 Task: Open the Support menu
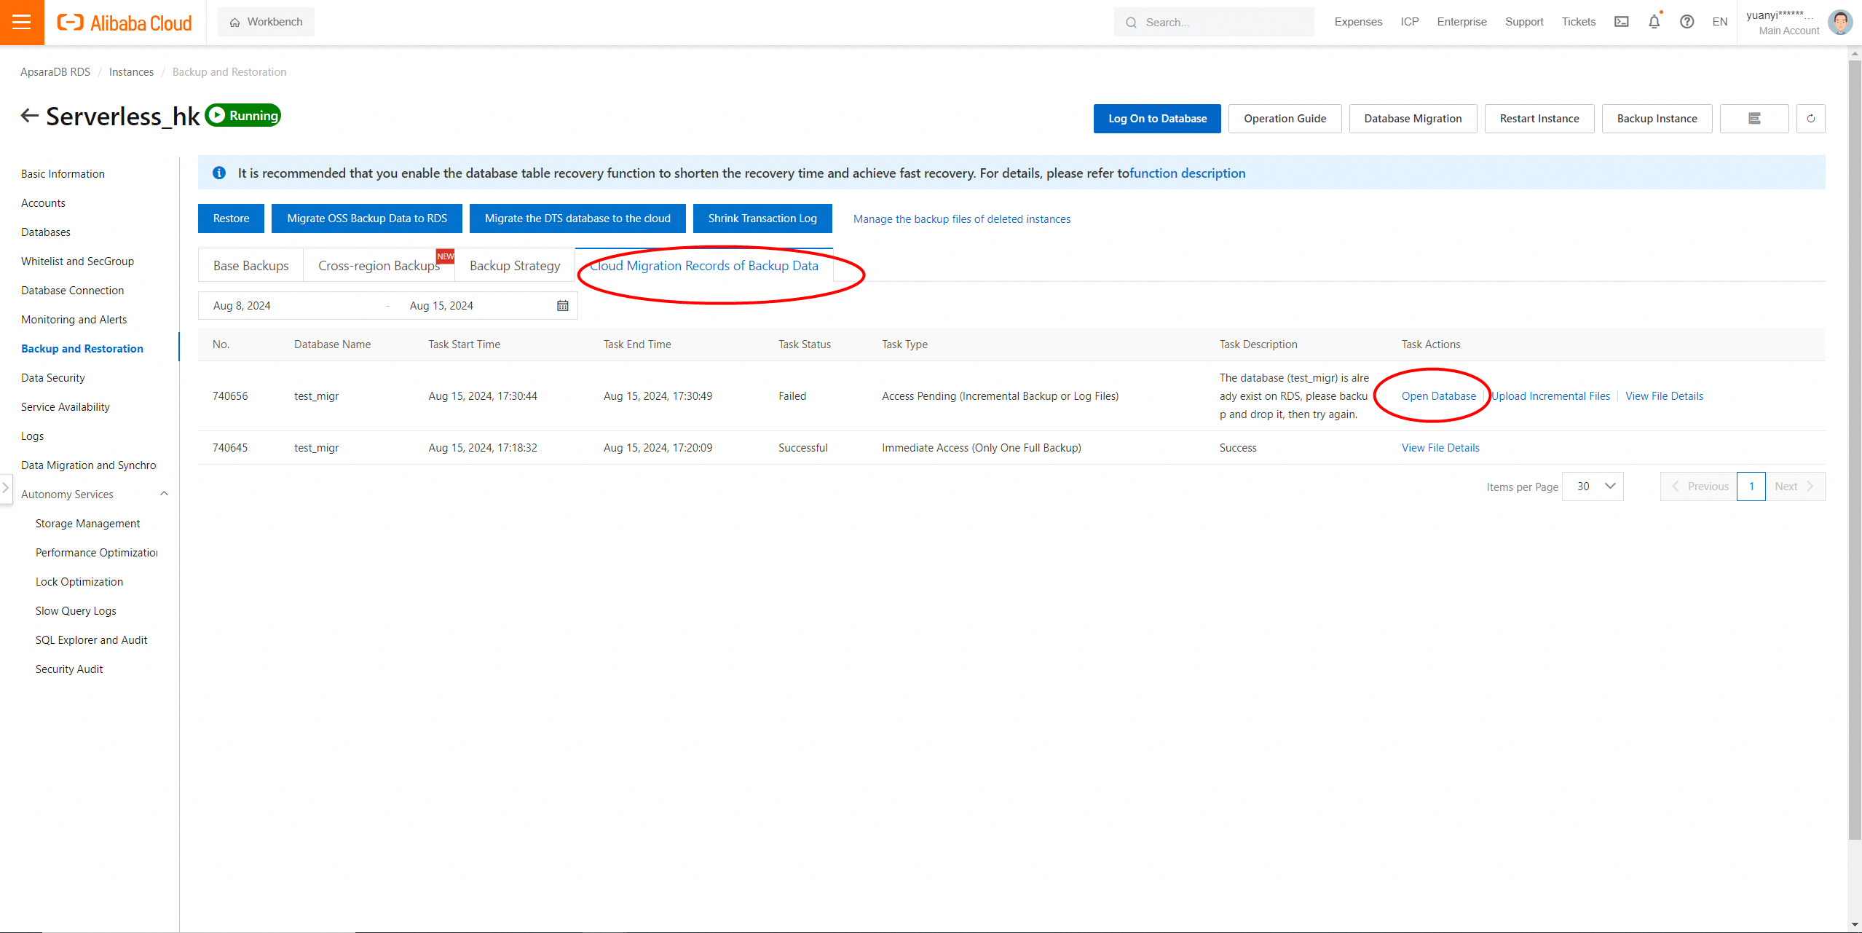pos(1524,22)
